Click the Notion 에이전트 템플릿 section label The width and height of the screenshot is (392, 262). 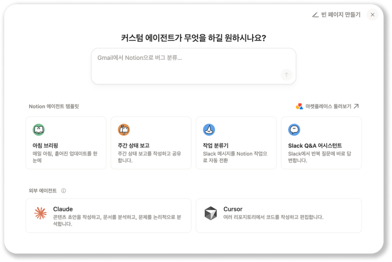pyautogui.click(x=54, y=106)
